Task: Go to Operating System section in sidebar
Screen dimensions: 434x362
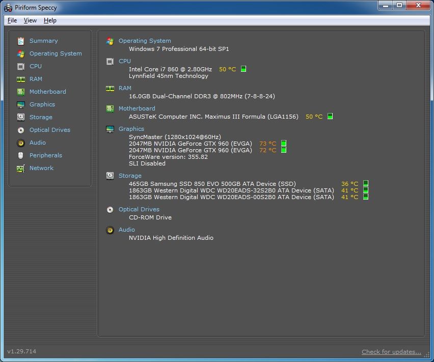Action: point(56,53)
